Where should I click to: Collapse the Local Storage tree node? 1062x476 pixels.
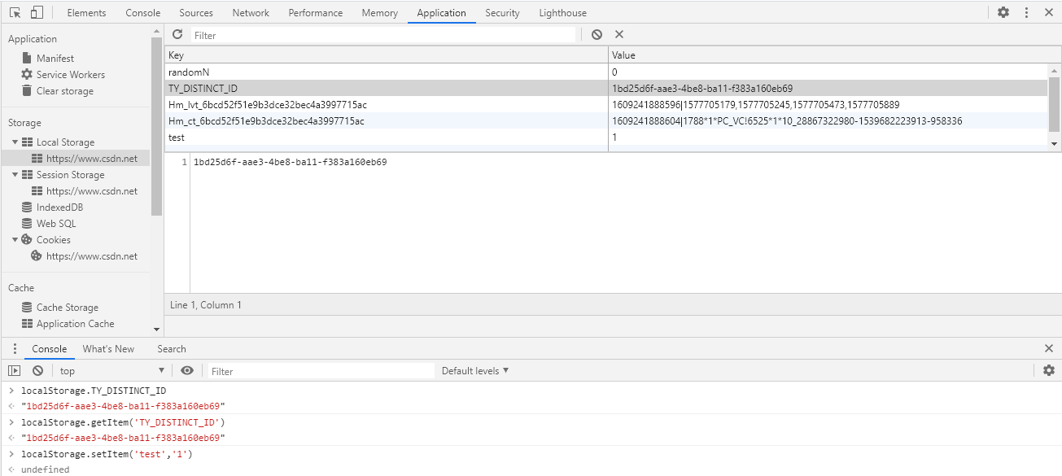pyautogui.click(x=15, y=142)
